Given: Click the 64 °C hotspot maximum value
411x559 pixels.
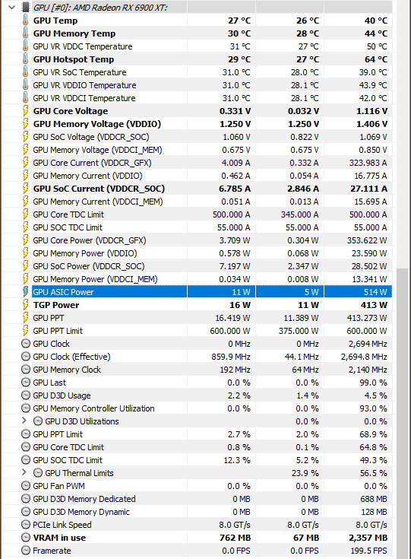Looking at the screenshot, I should pos(376,59).
